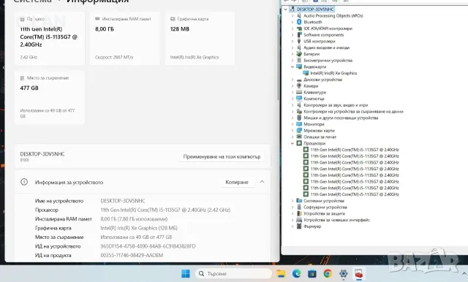Select the Инсталирана RAM памет card
Screen dimensions: 468x282
tap(125, 38)
